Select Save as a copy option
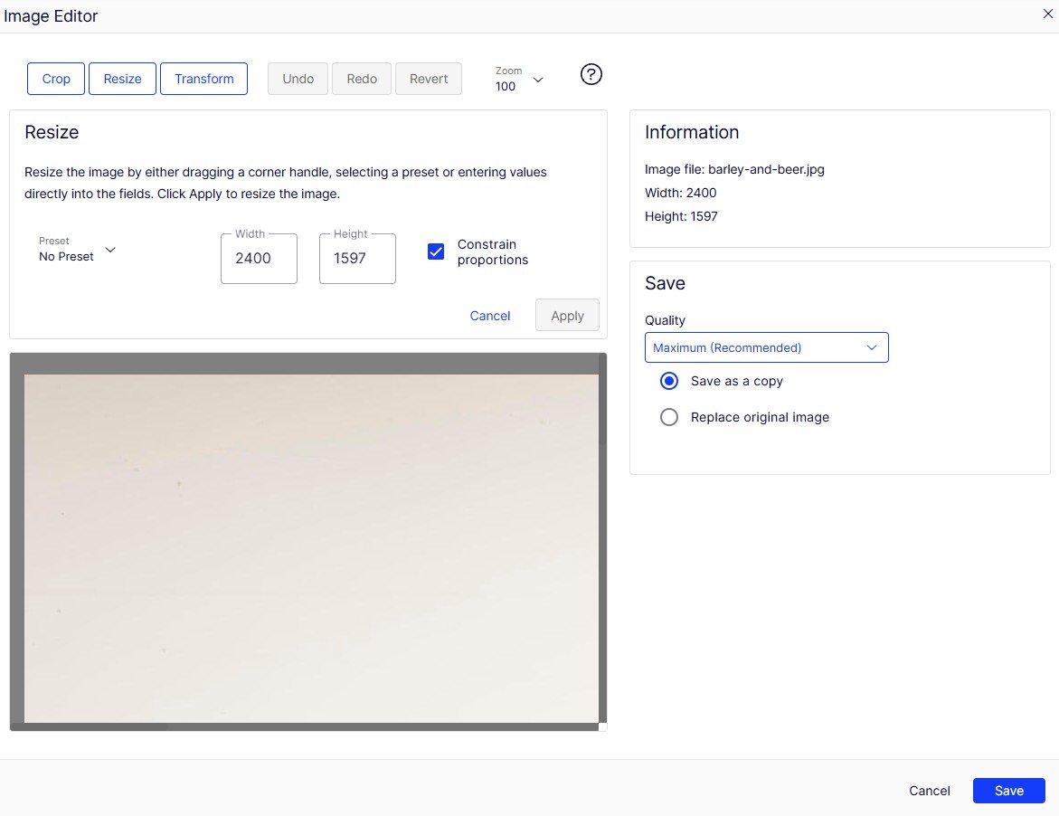Image resolution: width=1059 pixels, height=816 pixels. pyautogui.click(x=669, y=381)
